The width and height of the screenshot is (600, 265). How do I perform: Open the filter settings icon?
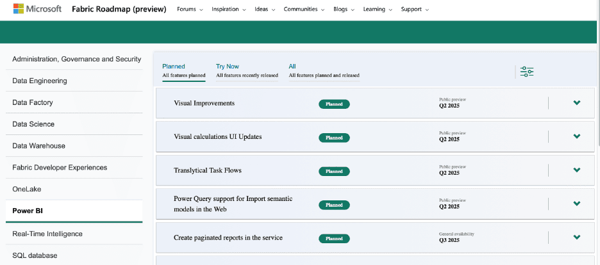coord(527,72)
